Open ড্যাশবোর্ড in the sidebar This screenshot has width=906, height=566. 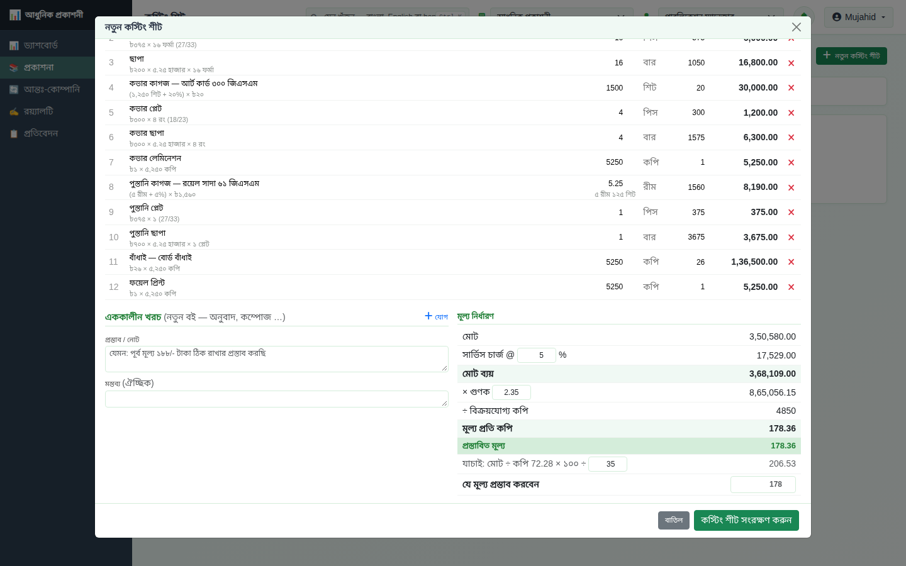[47, 45]
